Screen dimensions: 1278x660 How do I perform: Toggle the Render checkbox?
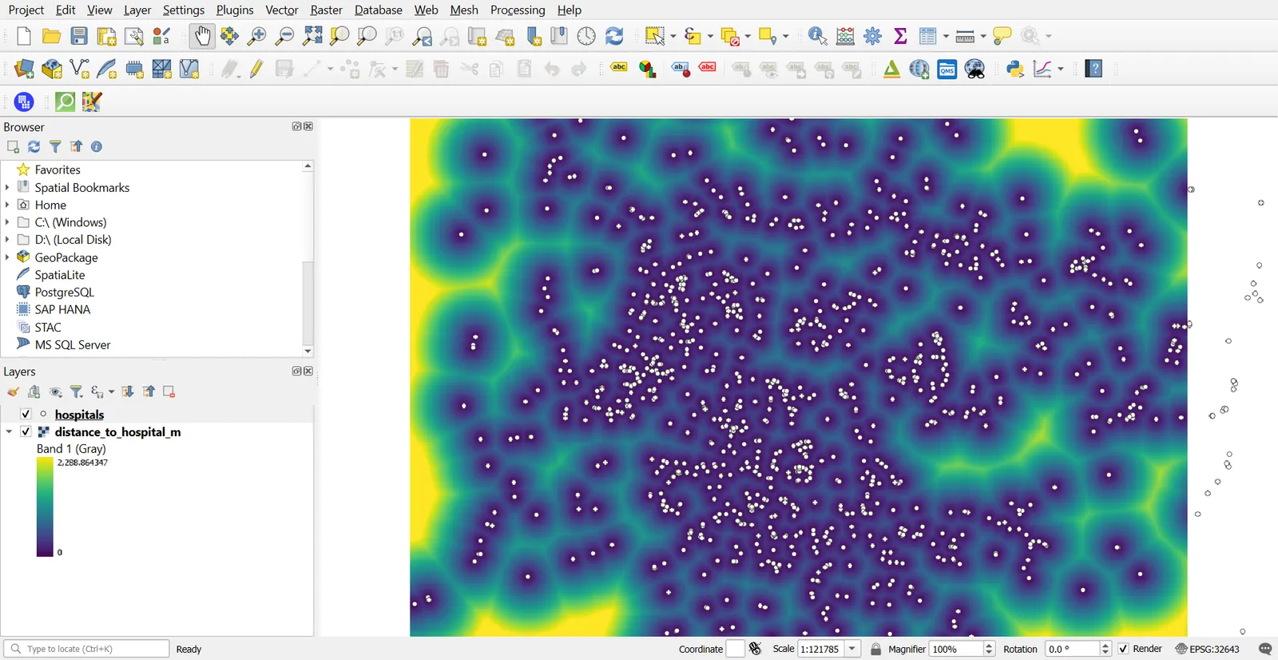coord(1123,649)
